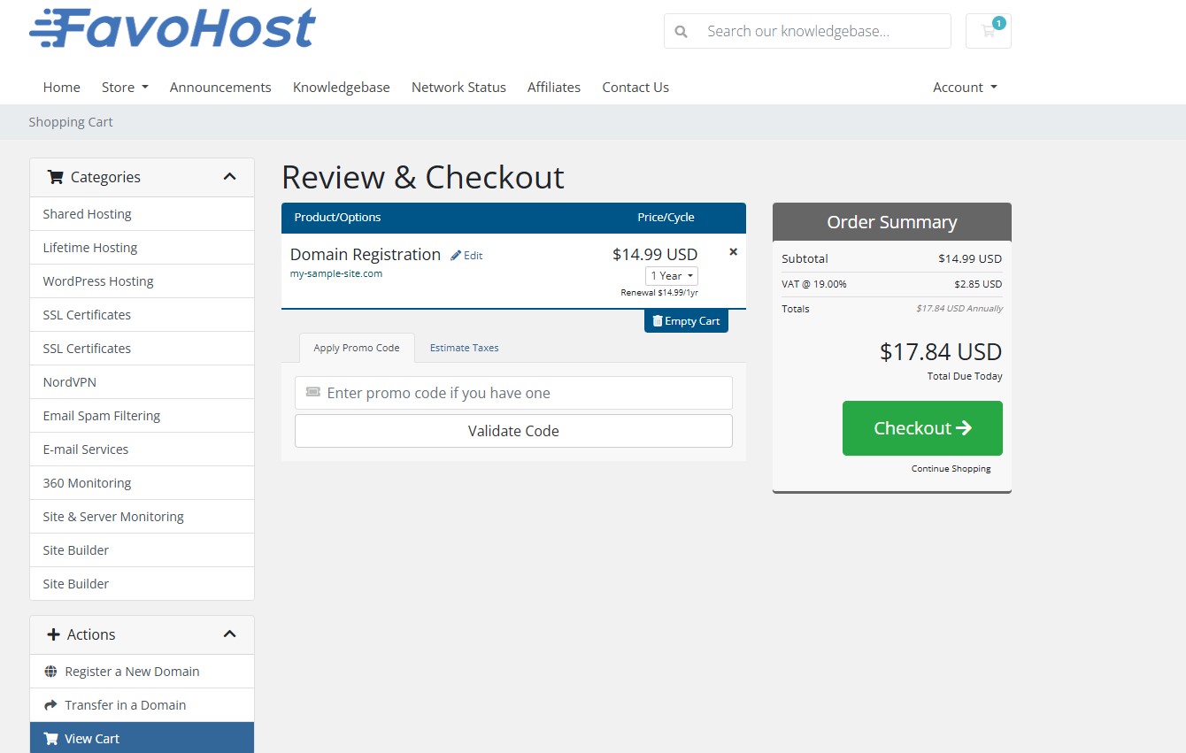Click the pencil Edit icon for domain
The image size is (1186, 753).
pos(457,256)
